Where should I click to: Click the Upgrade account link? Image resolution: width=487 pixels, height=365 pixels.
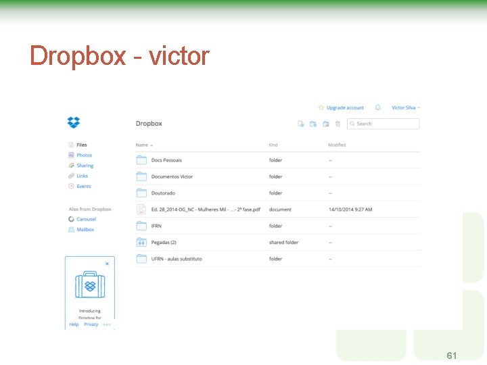345,107
